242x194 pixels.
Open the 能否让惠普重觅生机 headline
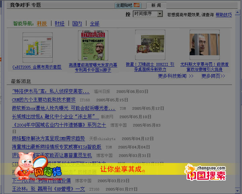52,155
